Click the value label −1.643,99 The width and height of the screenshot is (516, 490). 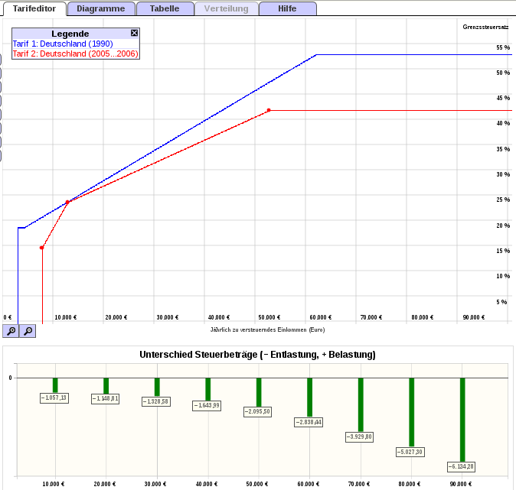coord(207,405)
